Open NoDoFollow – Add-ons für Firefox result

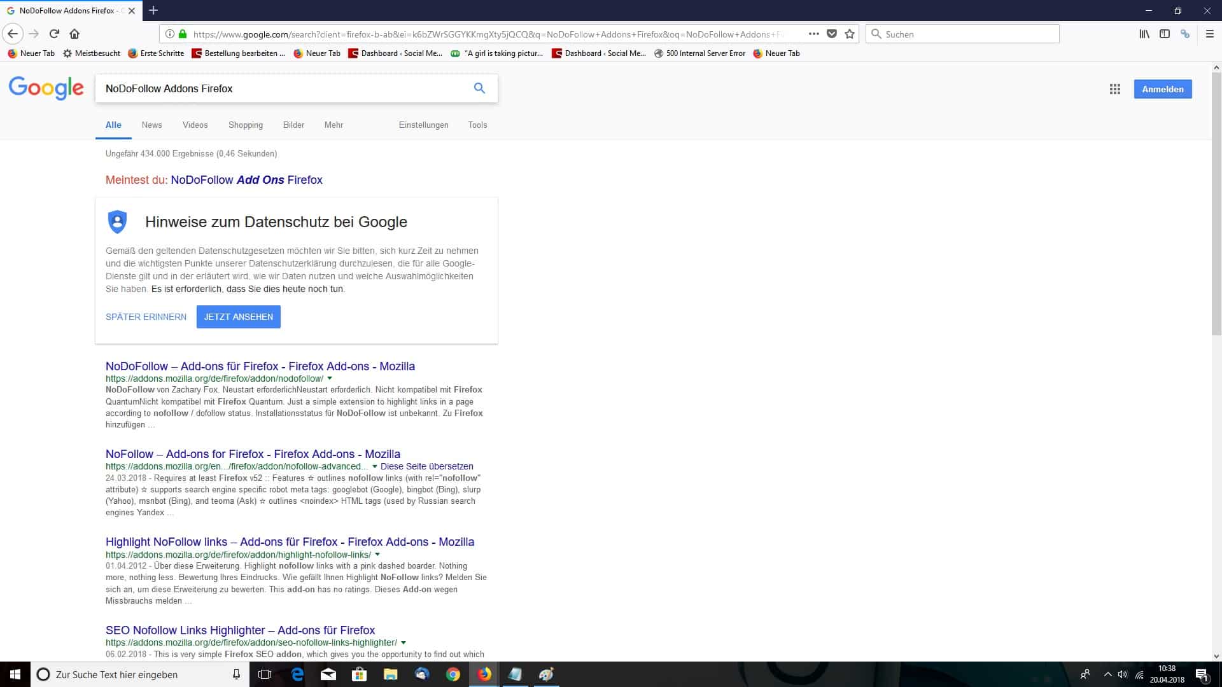tap(260, 366)
